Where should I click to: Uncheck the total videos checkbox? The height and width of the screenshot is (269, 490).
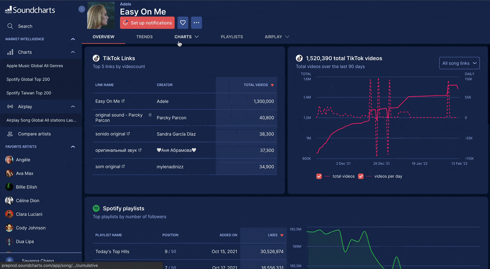[x=319, y=176]
